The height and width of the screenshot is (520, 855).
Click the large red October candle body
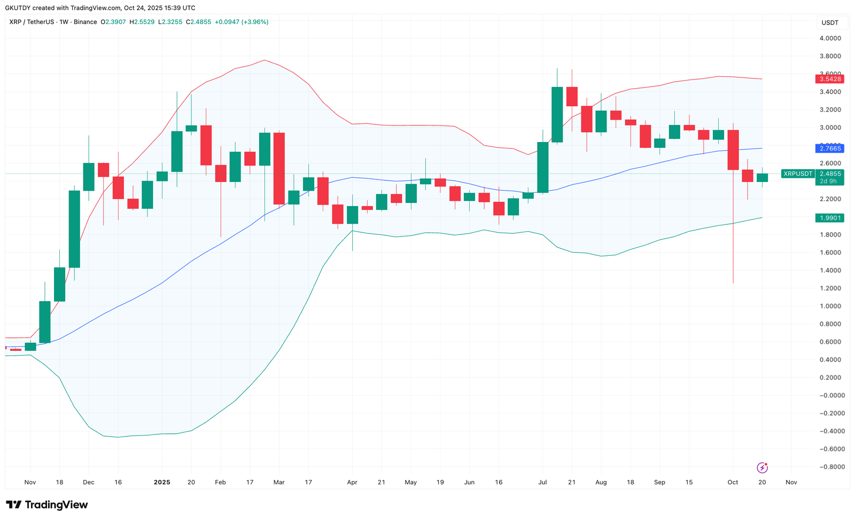pyautogui.click(x=733, y=150)
